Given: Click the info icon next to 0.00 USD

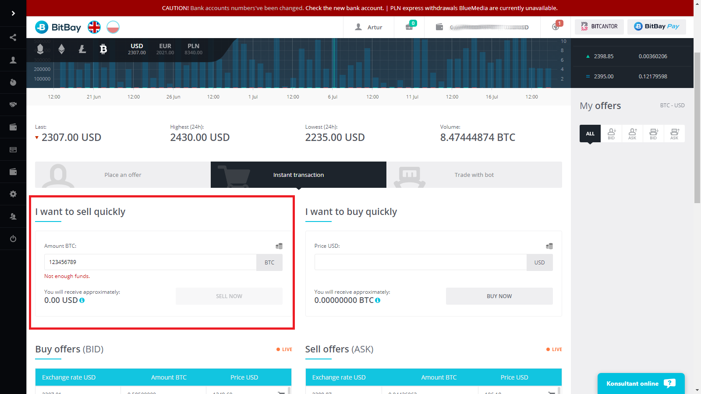Looking at the screenshot, I should coord(82,300).
